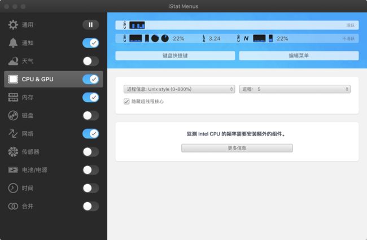Select the 通知 label in the sidebar
The height and width of the screenshot is (240, 367).
pyautogui.click(x=28, y=43)
